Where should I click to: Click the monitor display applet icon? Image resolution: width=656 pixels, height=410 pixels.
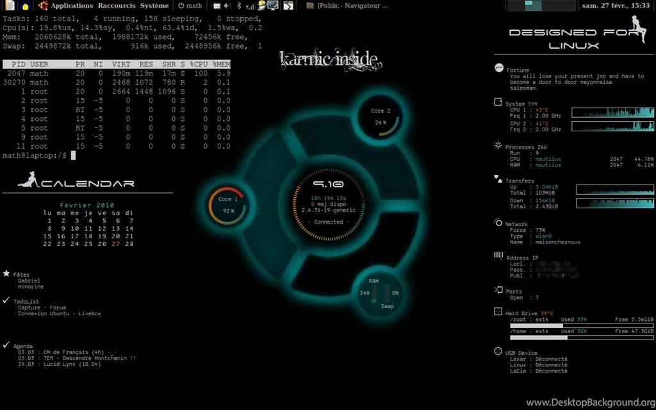273,5
